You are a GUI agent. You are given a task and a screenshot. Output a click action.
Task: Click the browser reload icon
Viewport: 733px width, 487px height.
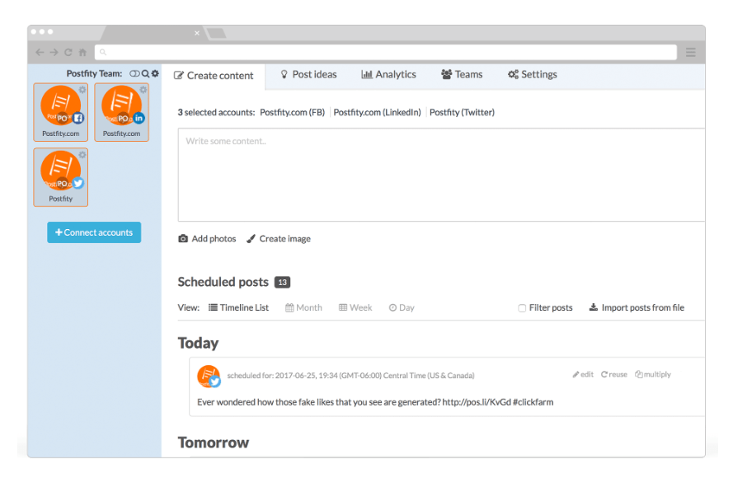[68, 52]
